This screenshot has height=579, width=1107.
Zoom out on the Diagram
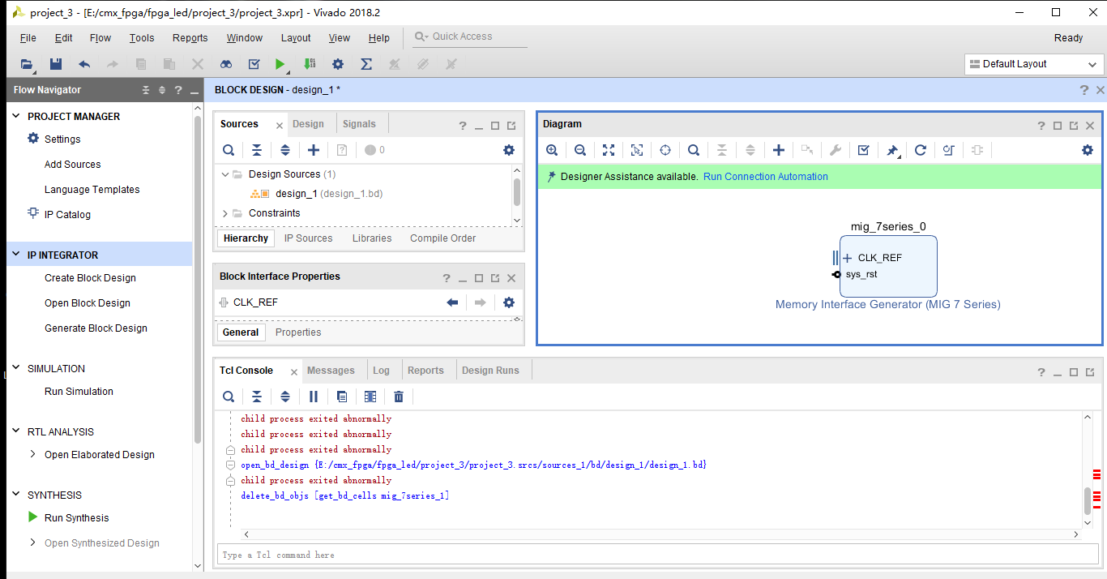tap(580, 150)
